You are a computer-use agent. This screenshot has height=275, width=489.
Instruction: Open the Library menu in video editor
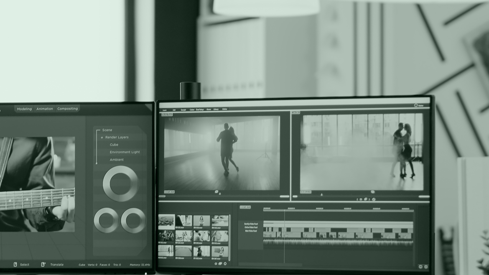pos(216,109)
